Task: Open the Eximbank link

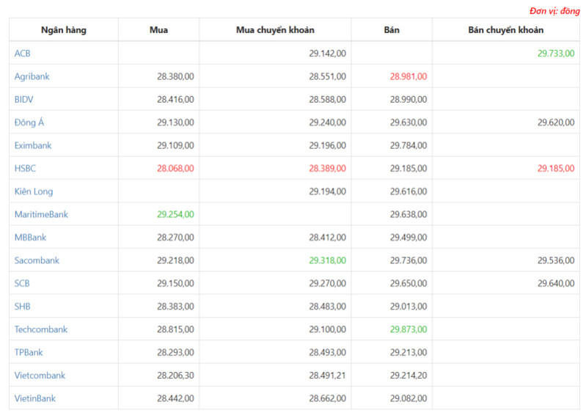Action: (x=33, y=145)
